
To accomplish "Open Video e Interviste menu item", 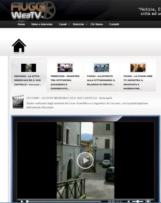I will pyautogui.click(x=42, y=24).
